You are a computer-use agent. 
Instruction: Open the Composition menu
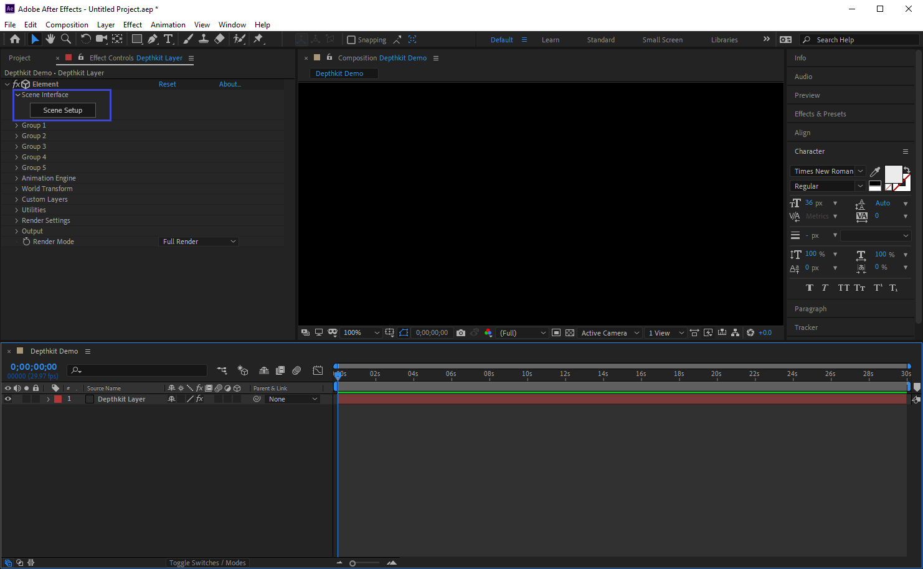click(x=67, y=25)
